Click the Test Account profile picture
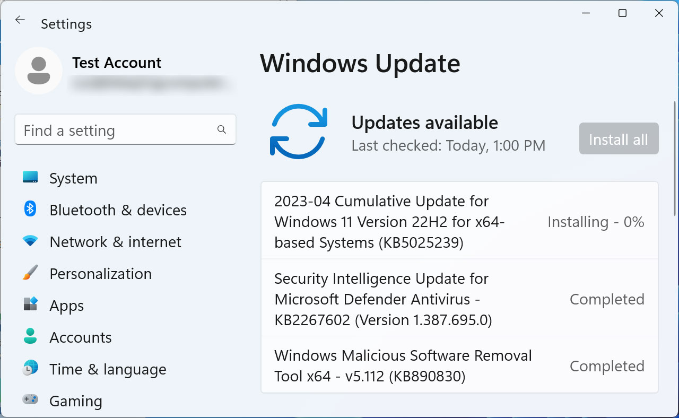This screenshot has width=679, height=418. 39,71
